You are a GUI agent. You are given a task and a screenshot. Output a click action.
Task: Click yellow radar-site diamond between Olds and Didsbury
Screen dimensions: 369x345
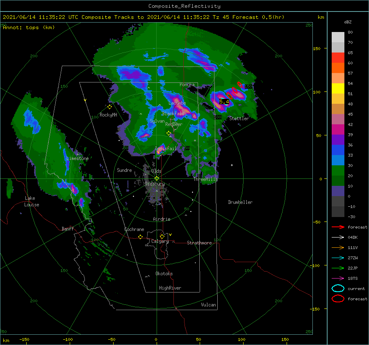point(157,178)
